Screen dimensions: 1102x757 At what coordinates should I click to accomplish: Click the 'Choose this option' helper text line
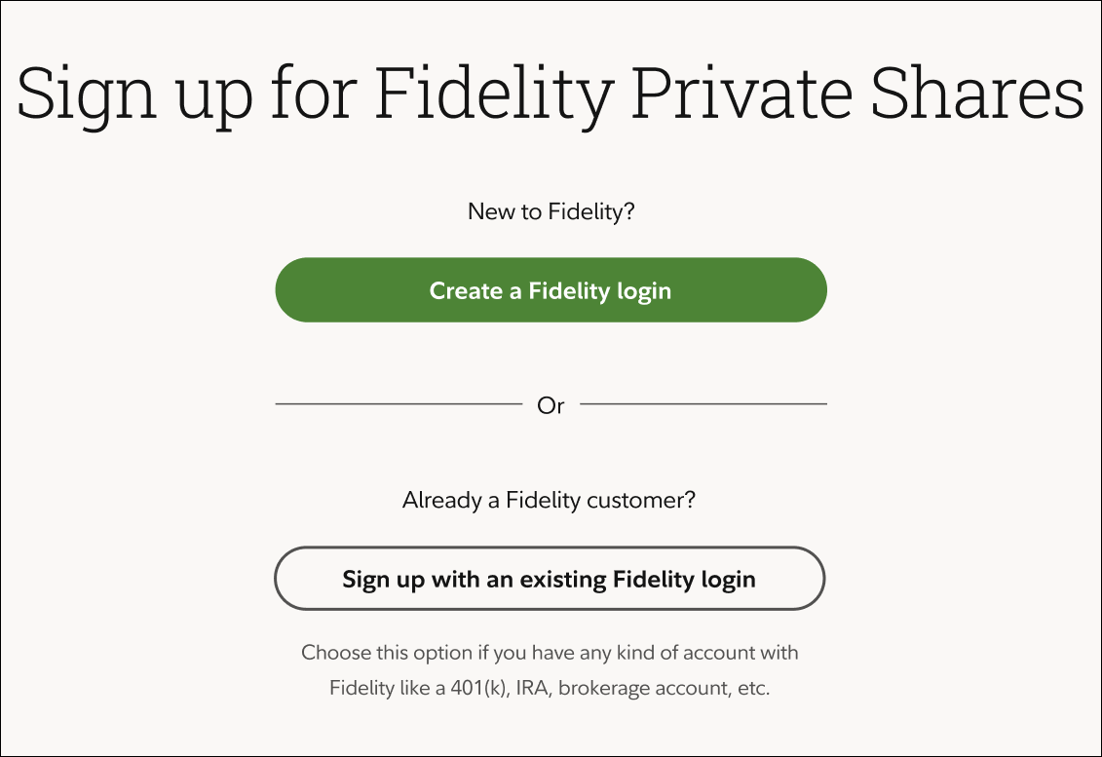point(550,652)
